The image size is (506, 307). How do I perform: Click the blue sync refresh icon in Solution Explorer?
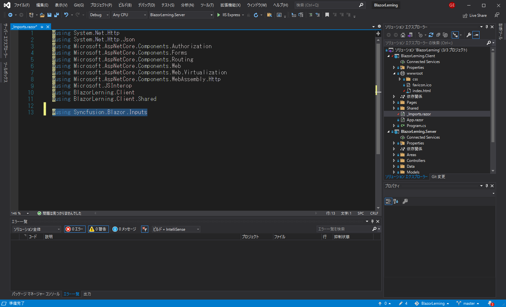[x=431, y=35]
